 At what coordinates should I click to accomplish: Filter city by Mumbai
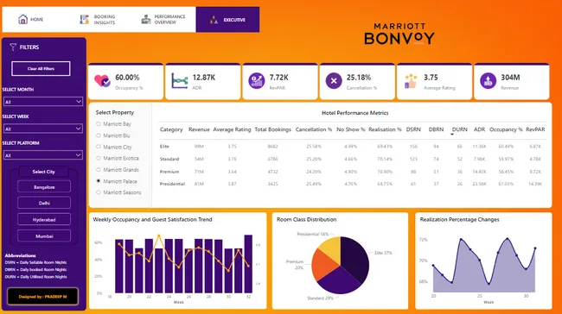[x=44, y=236]
